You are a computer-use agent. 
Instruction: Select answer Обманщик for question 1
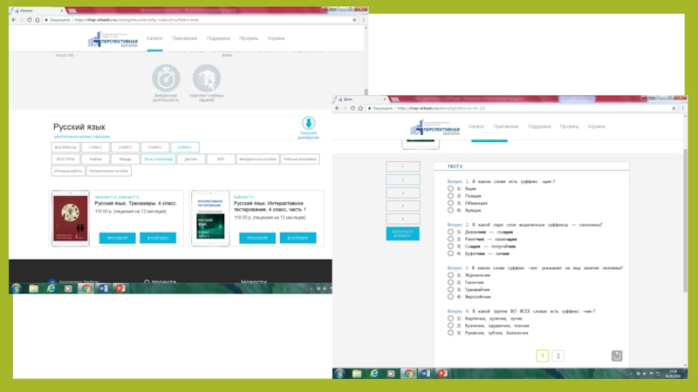450,203
